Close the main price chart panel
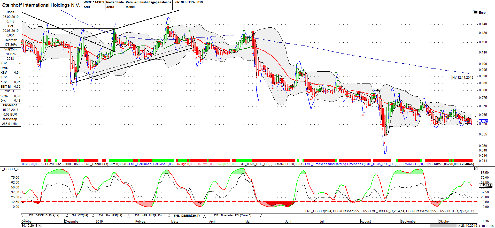Screen dimensions: 495x228 click(476, 12)
